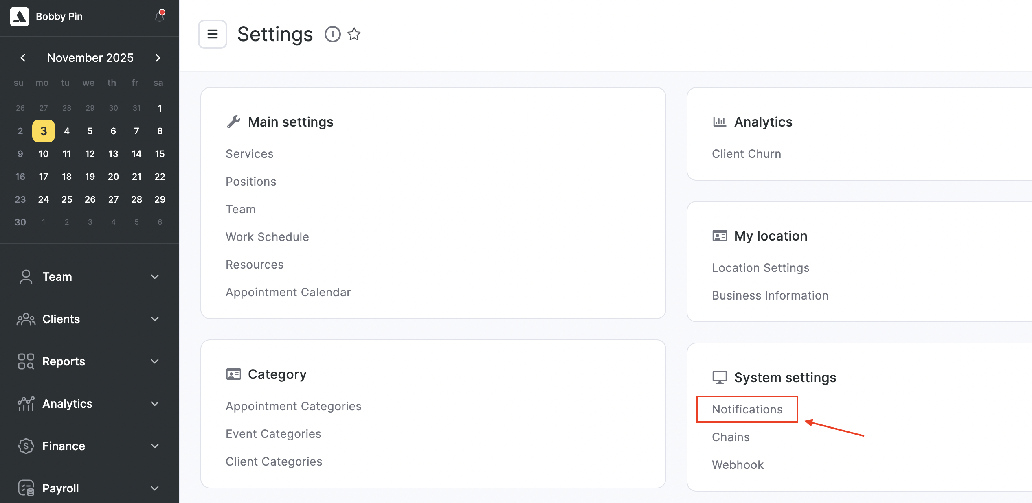1032x503 pixels.
Task: Open Webhook system settings
Action: pos(738,465)
